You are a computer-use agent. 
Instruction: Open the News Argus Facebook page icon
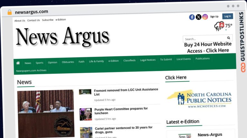192,17
